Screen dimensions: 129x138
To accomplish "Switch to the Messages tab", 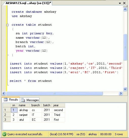I will 30,100.
